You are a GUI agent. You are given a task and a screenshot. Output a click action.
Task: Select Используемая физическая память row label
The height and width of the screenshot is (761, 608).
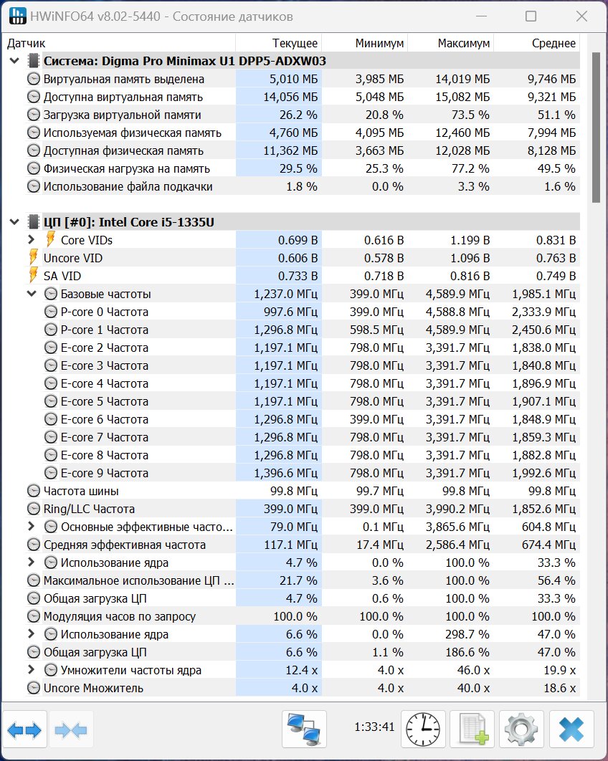pos(133,133)
